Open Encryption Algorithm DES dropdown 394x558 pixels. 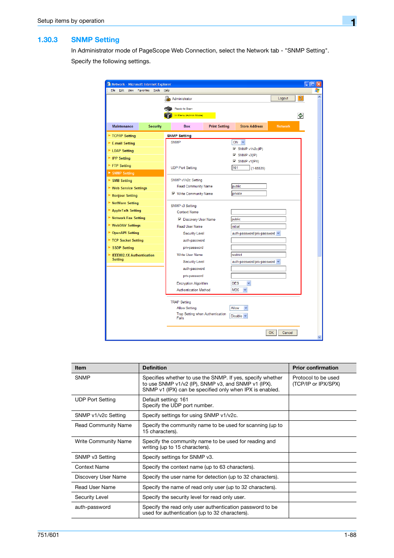point(241,284)
